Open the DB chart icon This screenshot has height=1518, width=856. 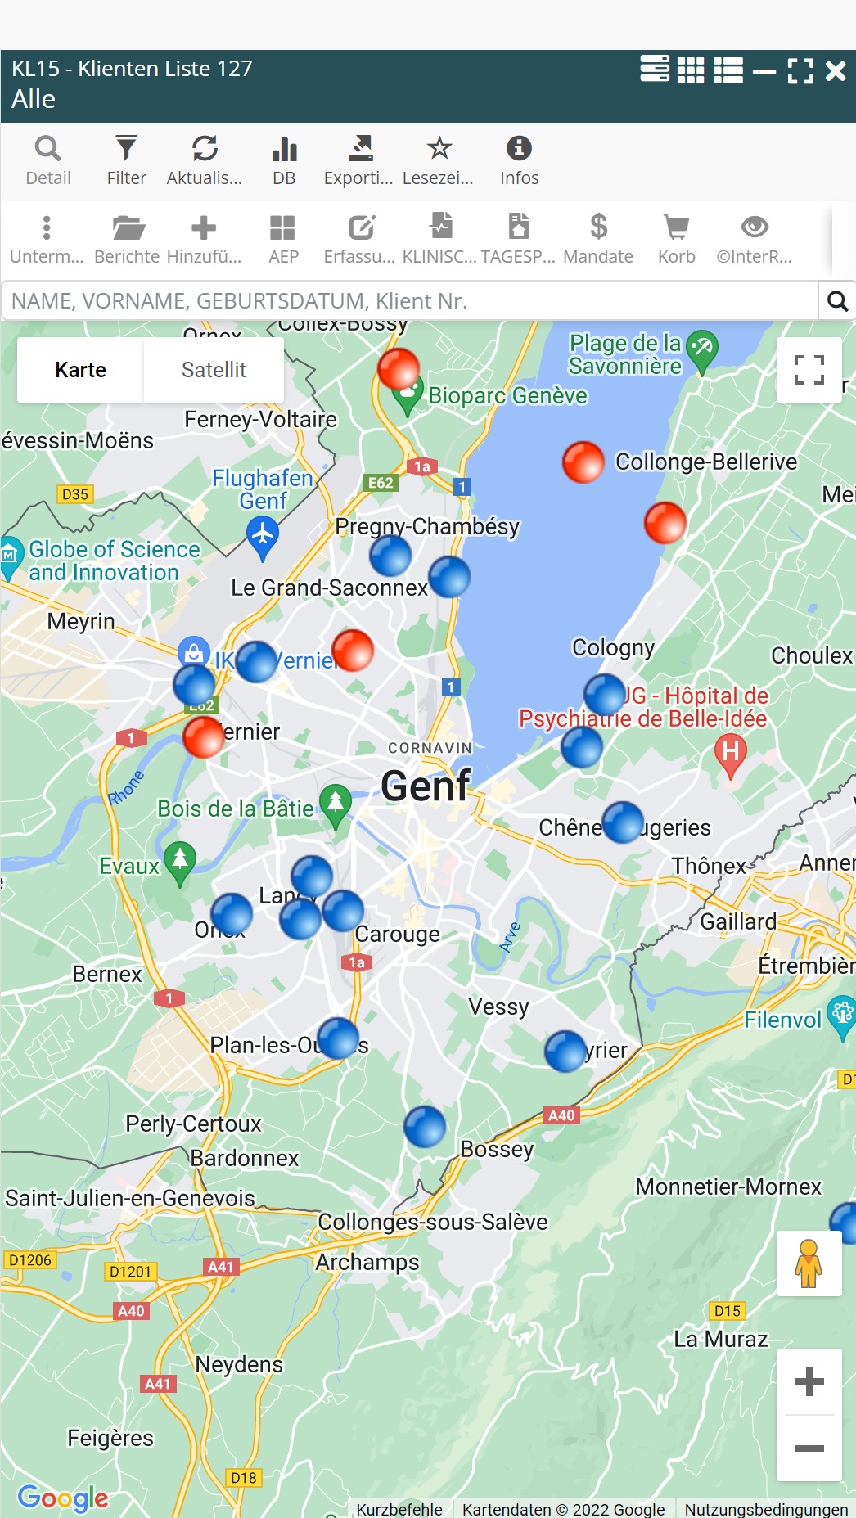coord(284,160)
